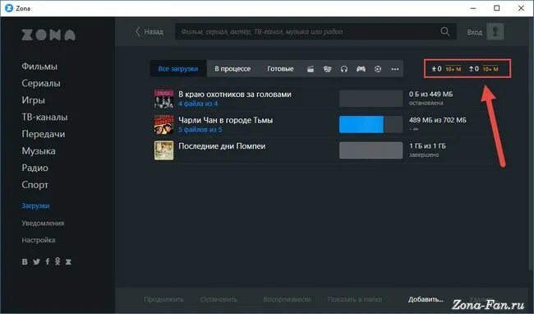The width and height of the screenshot is (534, 314).
Task: Select Загрузки in the sidebar
Action: tap(35, 205)
